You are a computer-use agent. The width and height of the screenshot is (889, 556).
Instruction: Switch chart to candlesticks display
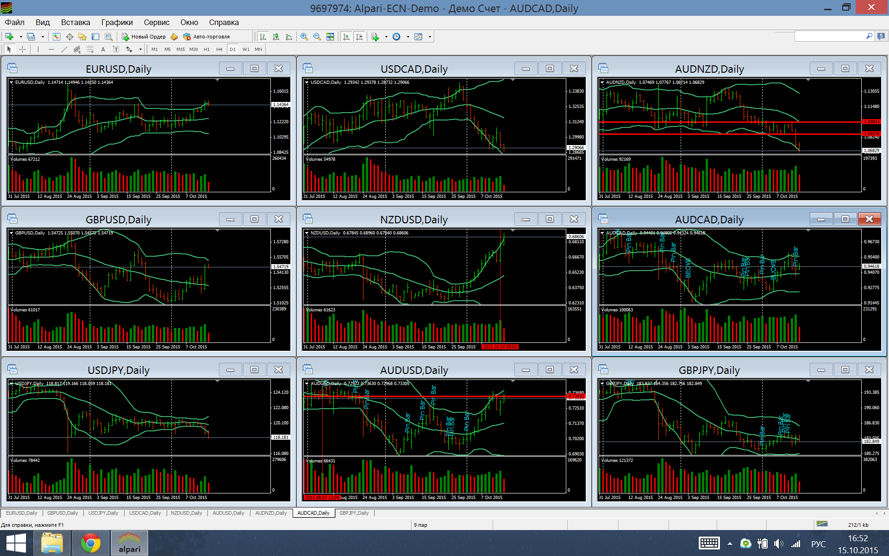point(276,37)
